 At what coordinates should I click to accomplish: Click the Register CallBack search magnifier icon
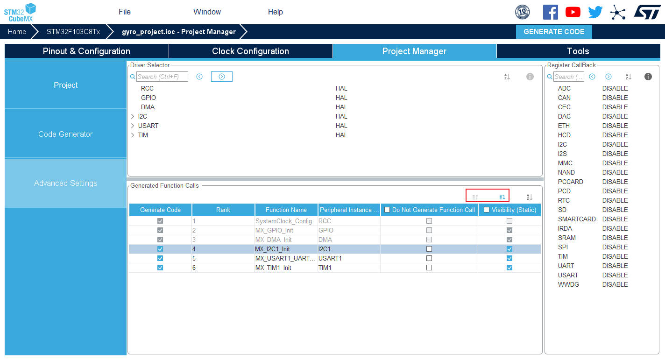click(550, 77)
